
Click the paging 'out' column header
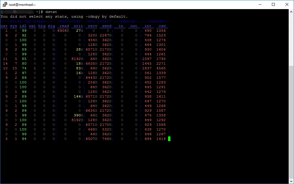(x=134, y=26)
